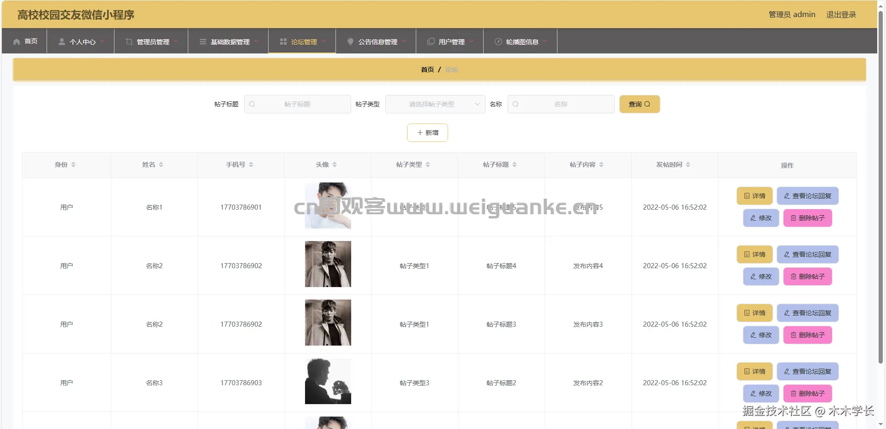The width and height of the screenshot is (886, 429).
Task: Sort by 手机号 using its sort arrows
Action: point(251,165)
